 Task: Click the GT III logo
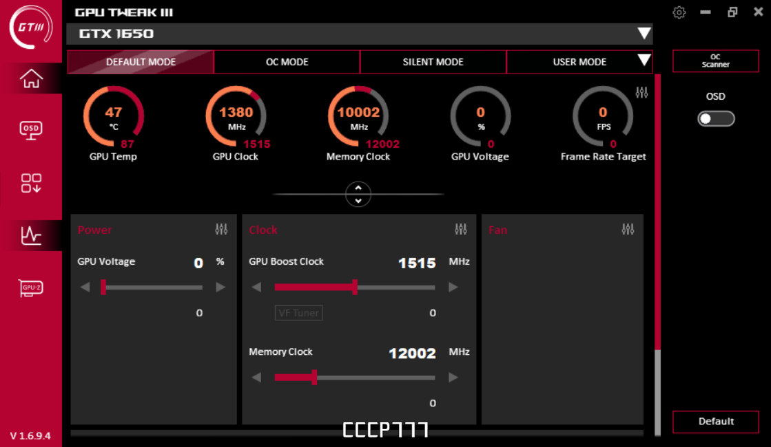tap(31, 27)
